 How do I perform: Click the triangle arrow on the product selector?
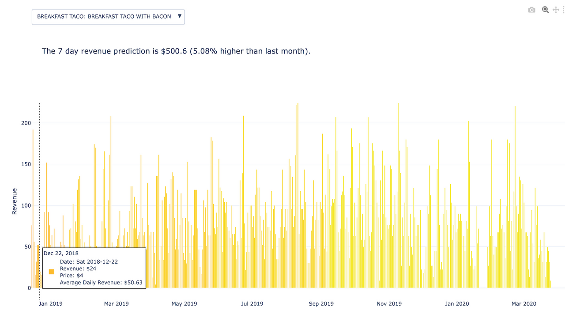tap(179, 16)
